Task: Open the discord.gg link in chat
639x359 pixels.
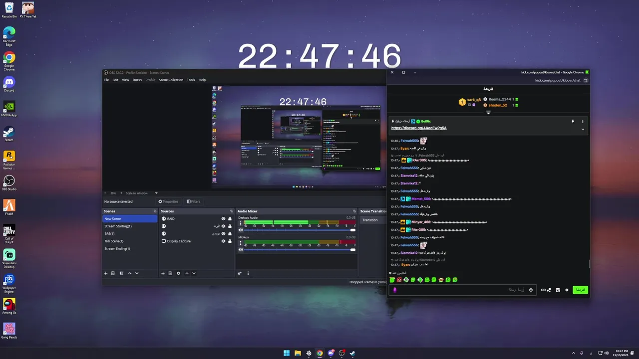Action: (419, 128)
